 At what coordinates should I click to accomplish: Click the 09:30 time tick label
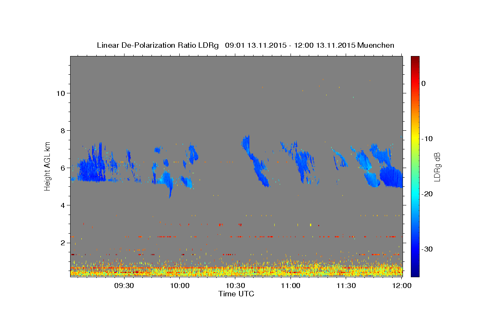pos(124,286)
